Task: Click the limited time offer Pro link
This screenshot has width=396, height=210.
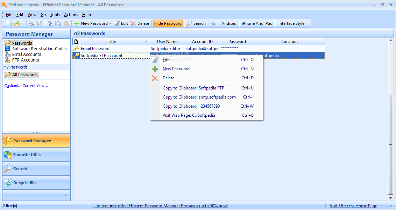Action: (x=161, y=206)
